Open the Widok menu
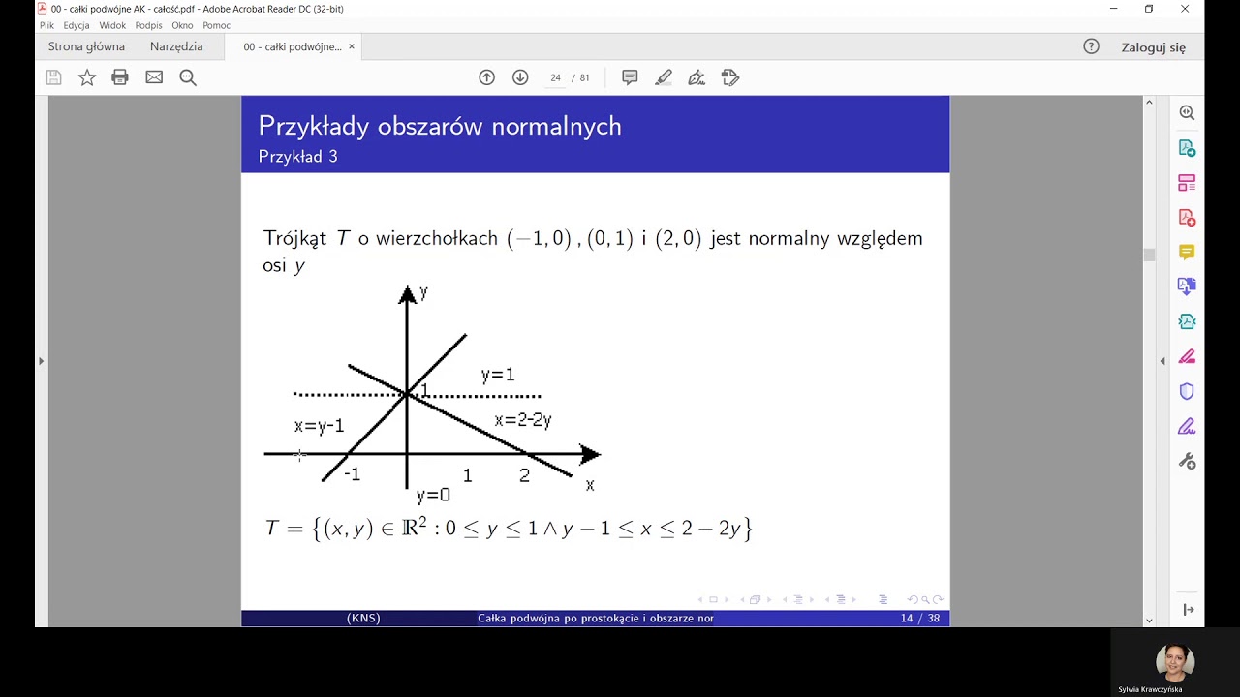The image size is (1240, 697). pyautogui.click(x=112, y=26)
